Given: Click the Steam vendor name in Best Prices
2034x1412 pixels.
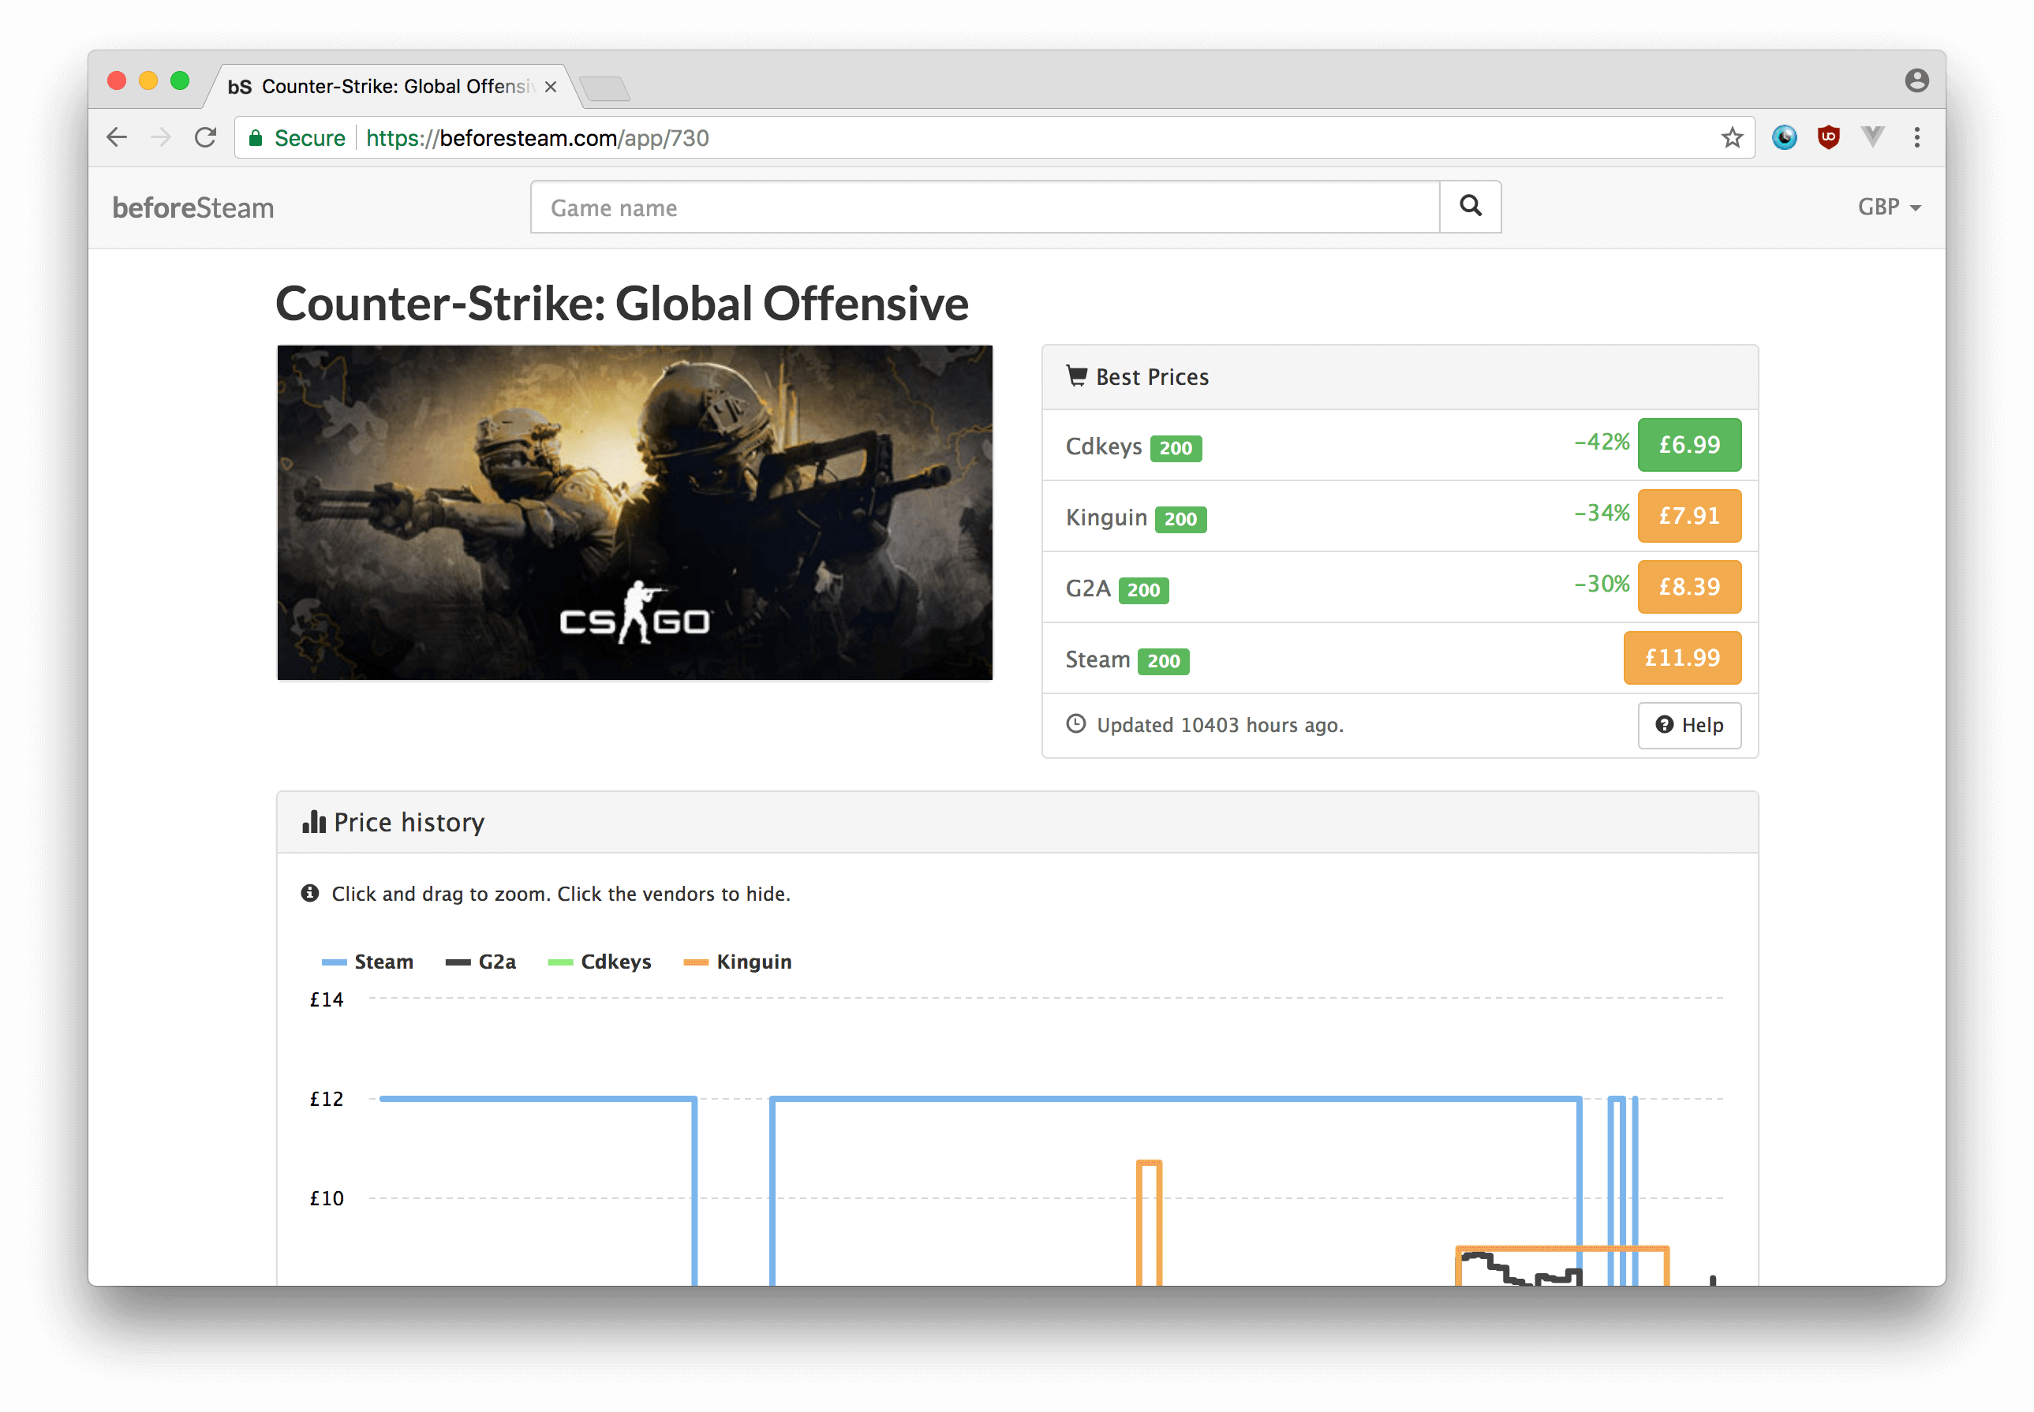Looking at the screenshot, I should click(x=1098, y=660).
